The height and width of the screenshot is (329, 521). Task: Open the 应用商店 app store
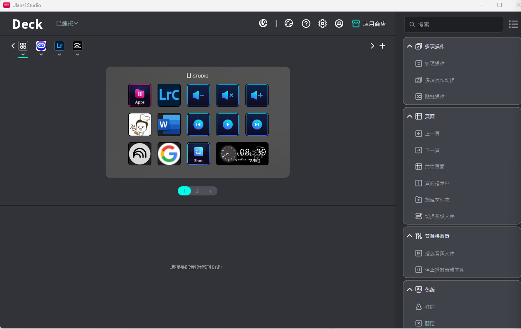[x=369, y=24]
